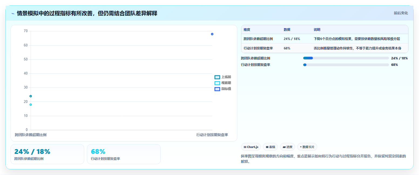Viewport: 419px width, 175px height.
Task: Click the 68% value beside progress bar
Action: [x=394, y=65]
